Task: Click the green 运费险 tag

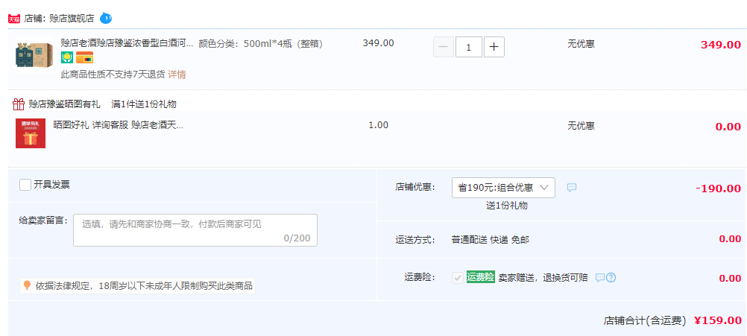Action: 481,277
